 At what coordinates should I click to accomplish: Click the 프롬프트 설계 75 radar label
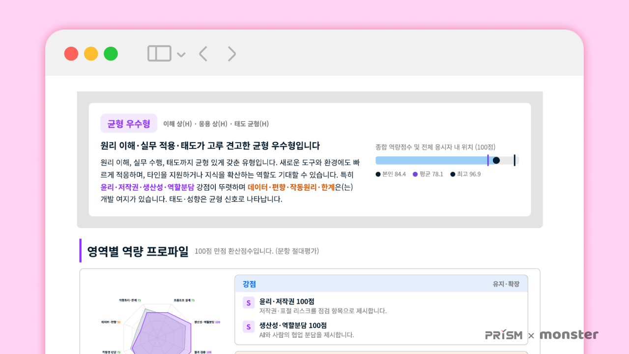click(x=184, y=300)
